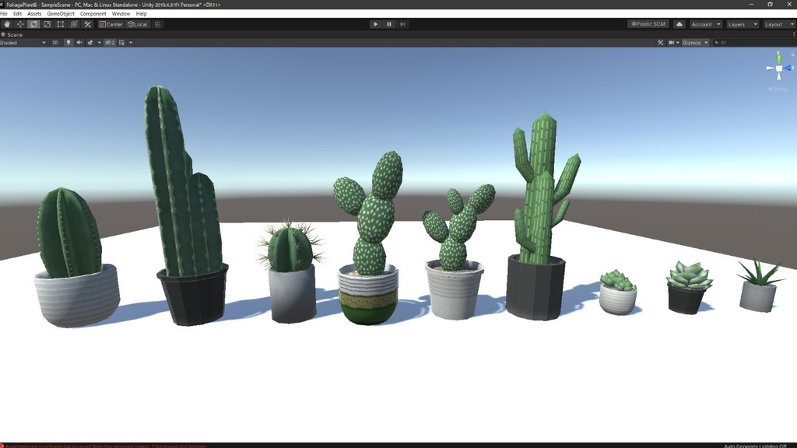
Task: Open the GameObject menu
Action: tap(61, 13)
